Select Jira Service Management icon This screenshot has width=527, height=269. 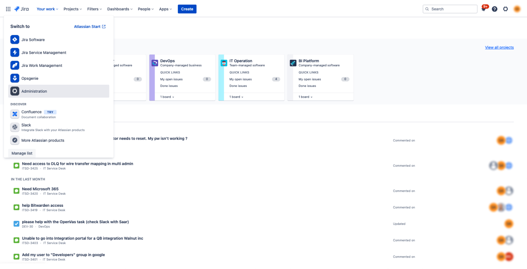pyautogui.click(x=15, y=53)
